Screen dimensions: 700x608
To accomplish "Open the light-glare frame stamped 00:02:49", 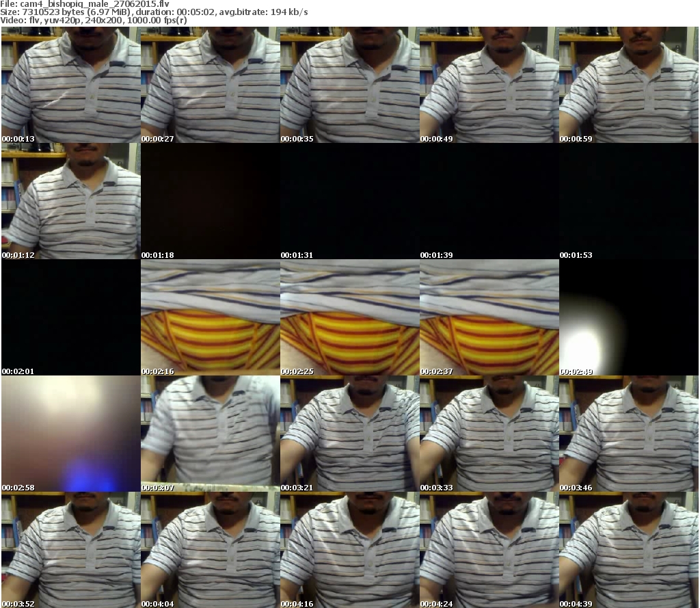I will point(629,317).
